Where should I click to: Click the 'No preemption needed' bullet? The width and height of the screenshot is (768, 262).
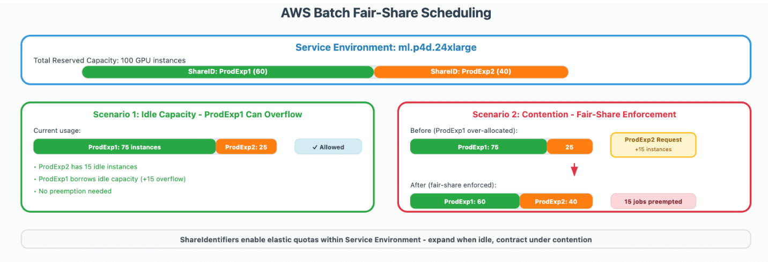[x=75, y=191]
